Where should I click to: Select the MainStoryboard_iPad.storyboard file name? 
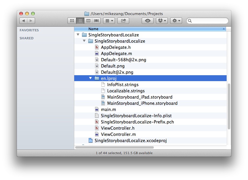140,97
